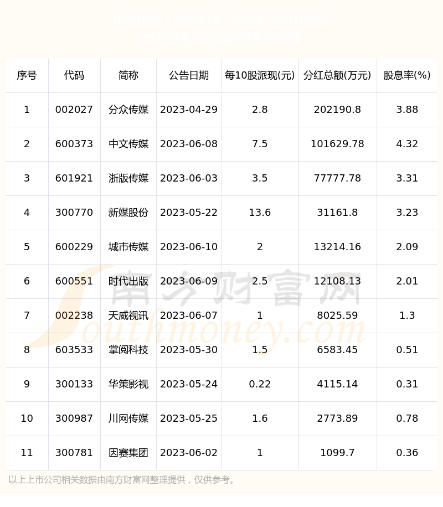Select stock code 600551
The image size is (443, 507).
pyautogui.click(x=74, y=281)
